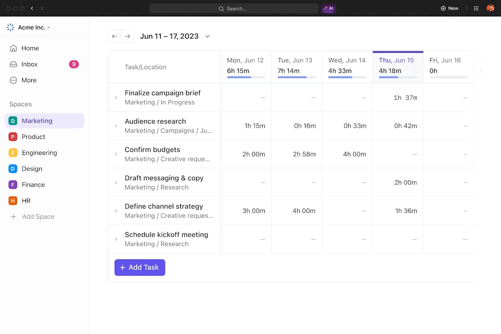Click the Add Task button
Image resolution: width=501 pixels, height=334 pixels.
coord(140,268)
